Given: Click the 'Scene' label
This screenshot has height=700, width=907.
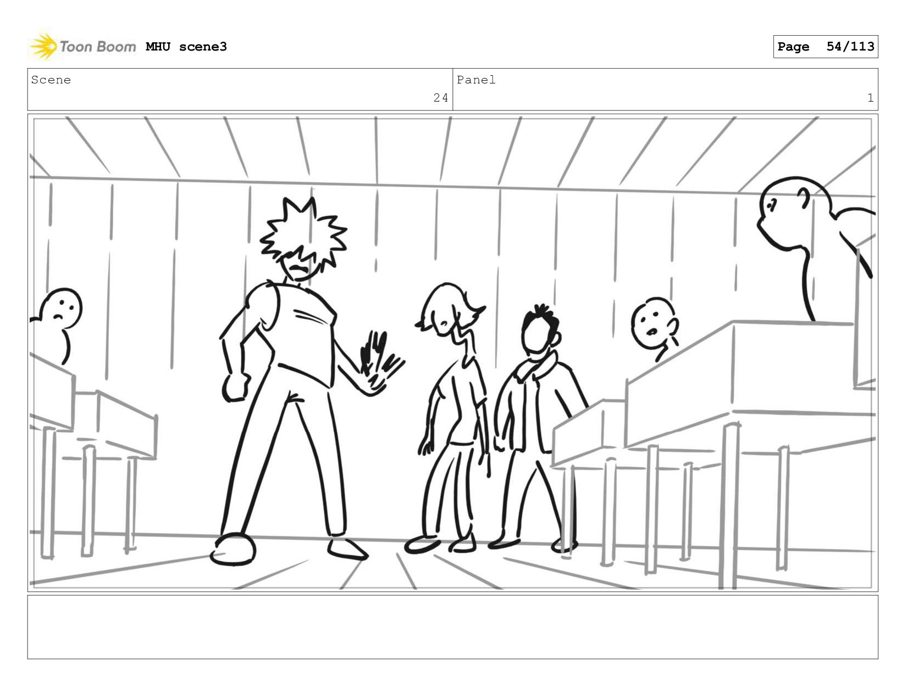Looking at the screenshot, I should pyautogui.click(x=51, y=80).
